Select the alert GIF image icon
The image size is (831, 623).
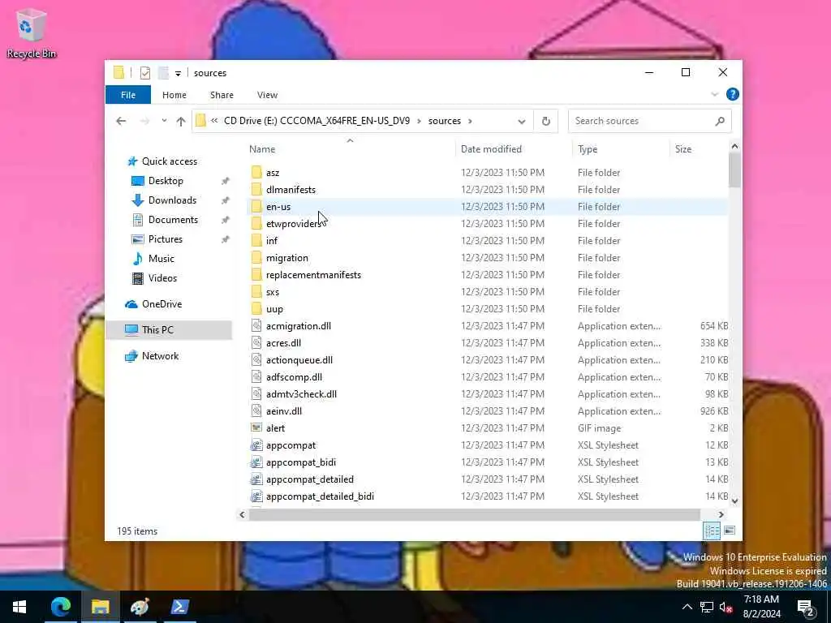[x=256, y=428]
